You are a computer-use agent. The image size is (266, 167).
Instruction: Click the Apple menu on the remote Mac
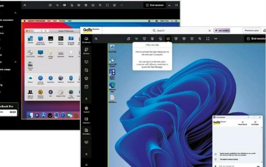[x=25, y=21]
